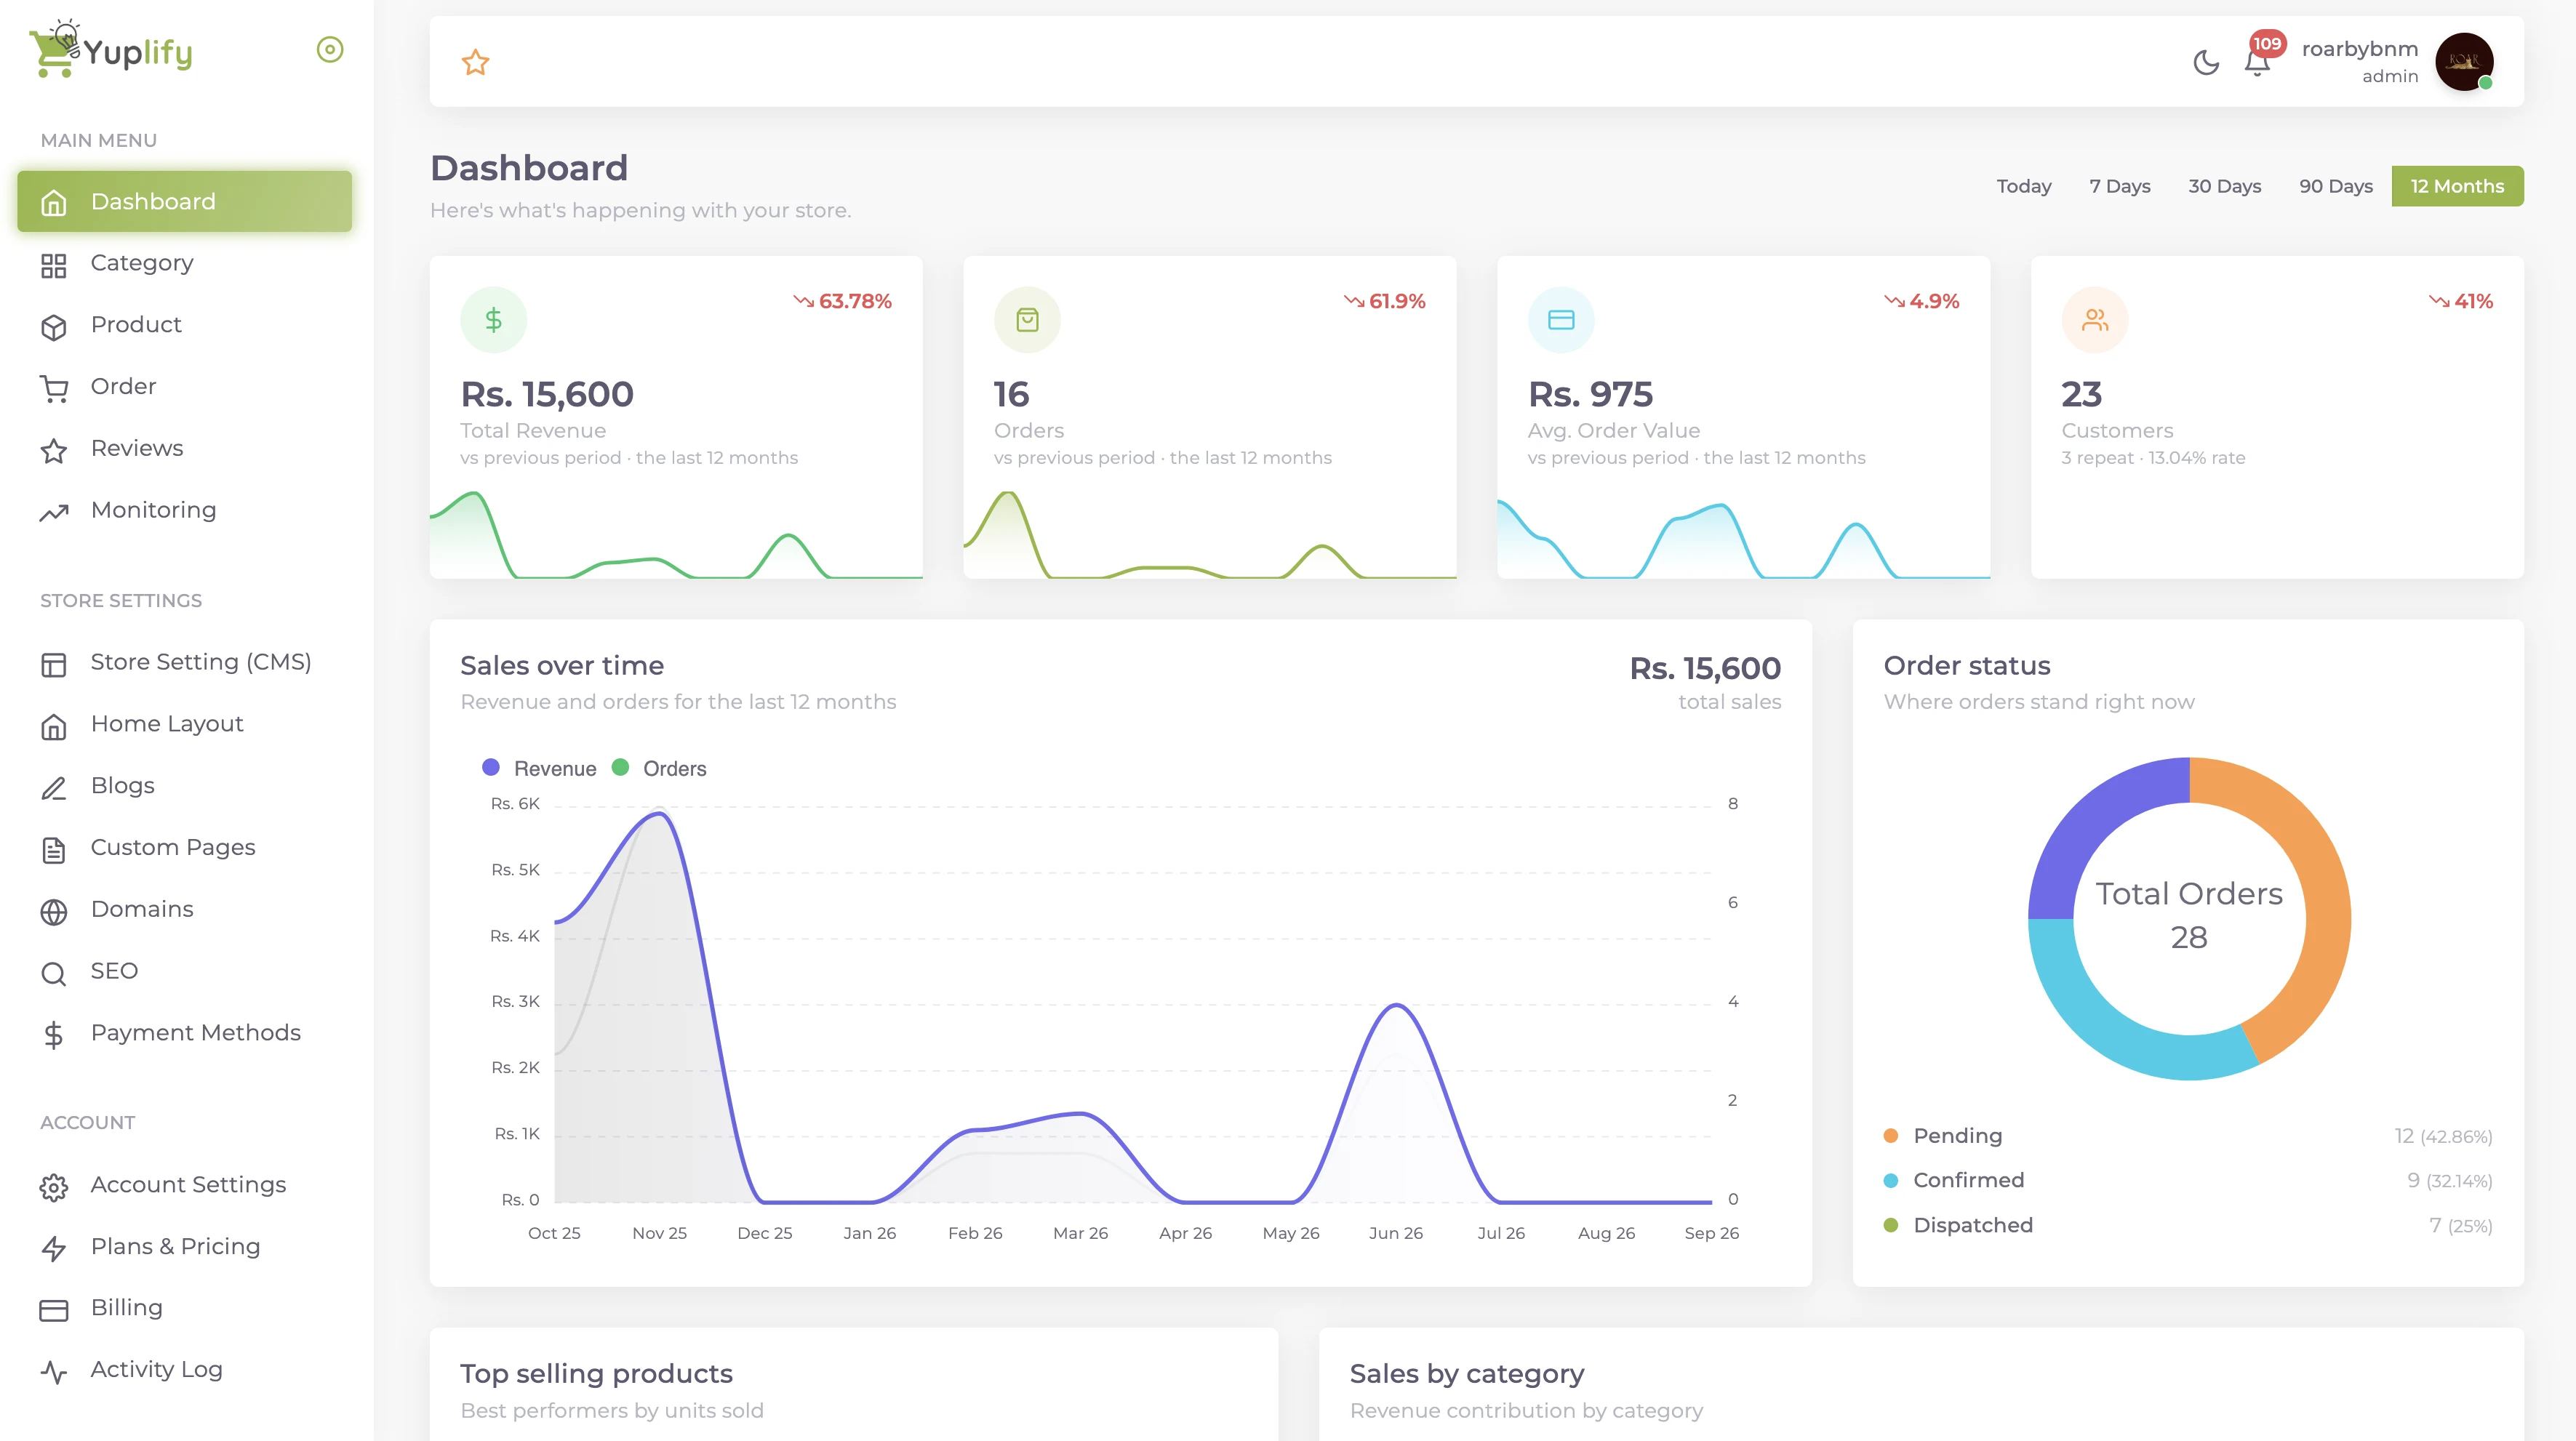Click the Pending legend entry

[x=1943, y=1136]
